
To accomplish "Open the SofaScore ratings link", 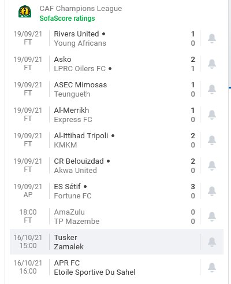I will [67, 19].
